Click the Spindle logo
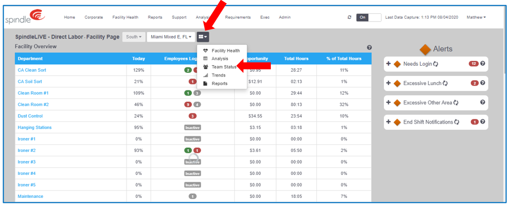Image resolution: width=510 pixels, height=207 pixels. [x=25, y=17]
